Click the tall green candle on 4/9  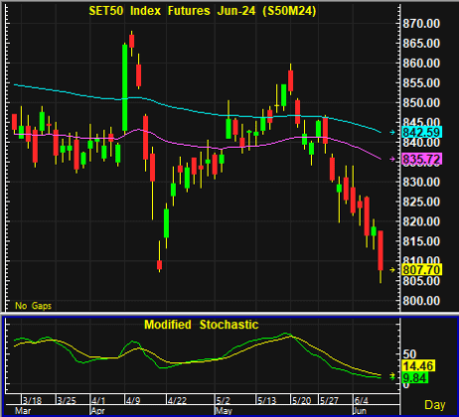124,87
